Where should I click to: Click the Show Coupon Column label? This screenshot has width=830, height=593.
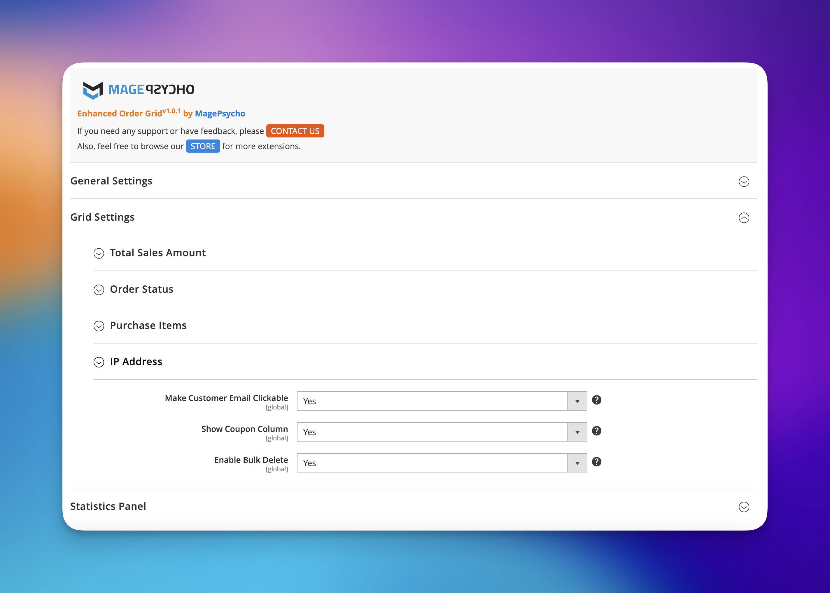(244, 429)
